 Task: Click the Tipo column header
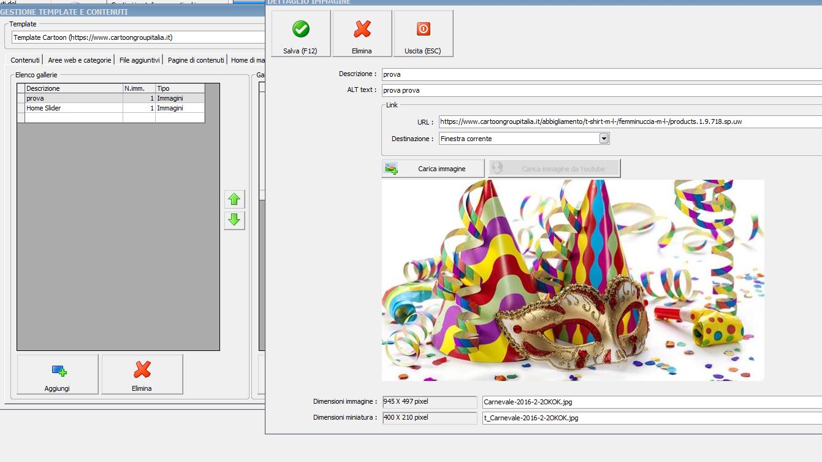[180, 88]
